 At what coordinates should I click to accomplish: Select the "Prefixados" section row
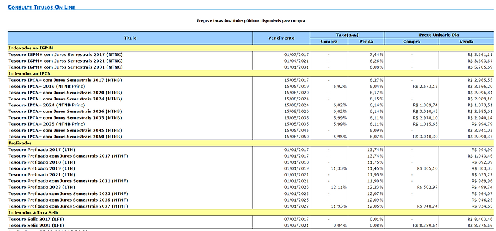[250, 143]
